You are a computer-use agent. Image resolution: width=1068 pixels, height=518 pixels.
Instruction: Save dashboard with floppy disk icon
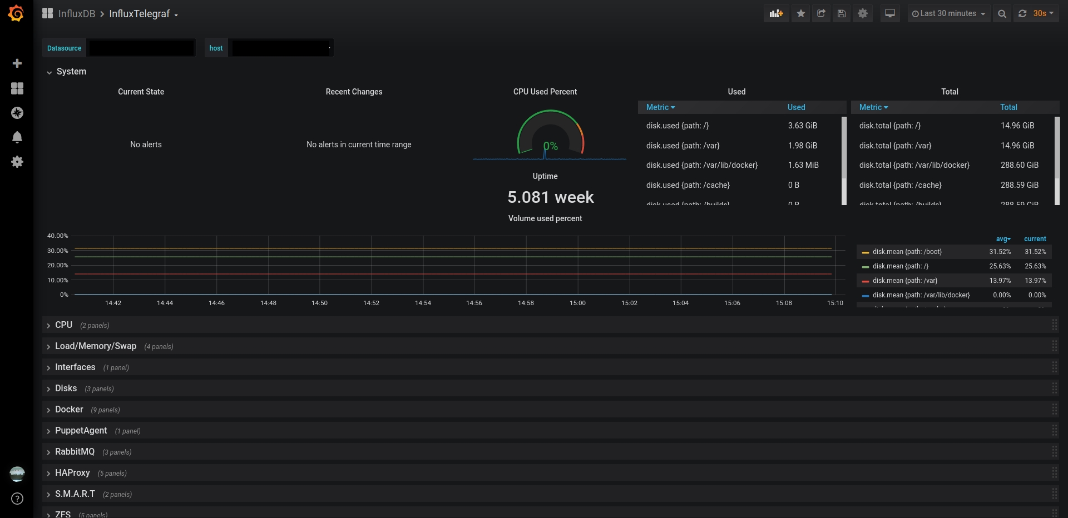842,13
